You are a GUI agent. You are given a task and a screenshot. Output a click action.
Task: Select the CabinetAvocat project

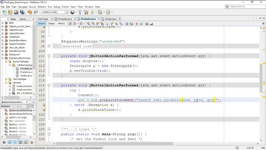tap(16, 30)
